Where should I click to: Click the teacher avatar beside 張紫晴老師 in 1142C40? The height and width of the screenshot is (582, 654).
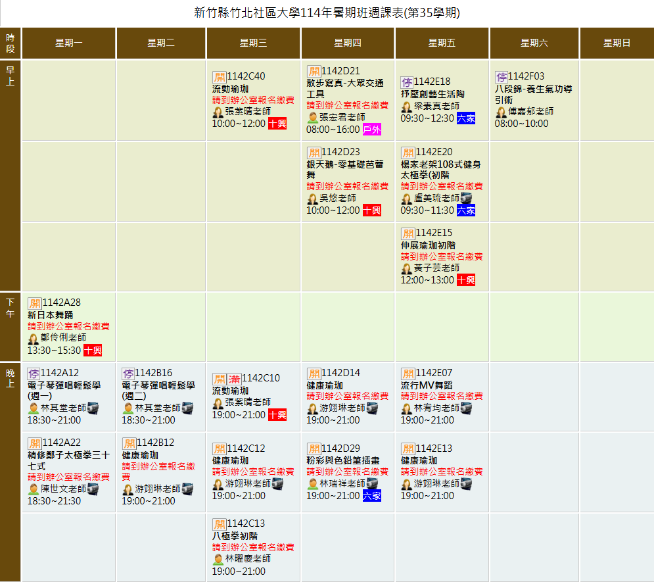(218, 112)
